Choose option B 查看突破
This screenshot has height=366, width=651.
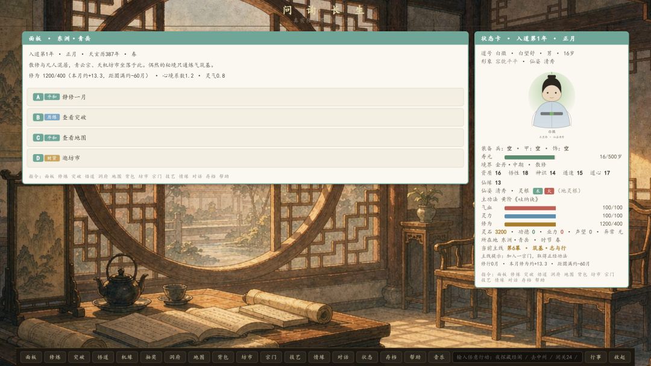click(x=245, y=117)
